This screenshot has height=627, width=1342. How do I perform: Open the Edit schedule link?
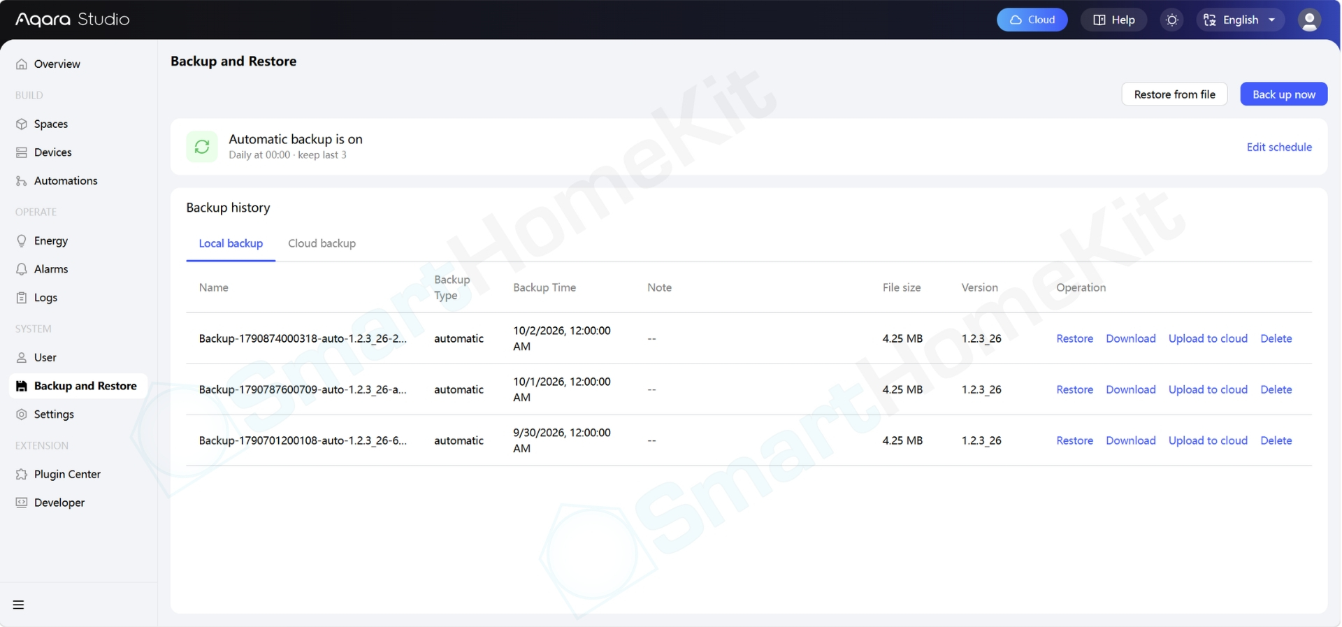click(x=1279, y=147)
